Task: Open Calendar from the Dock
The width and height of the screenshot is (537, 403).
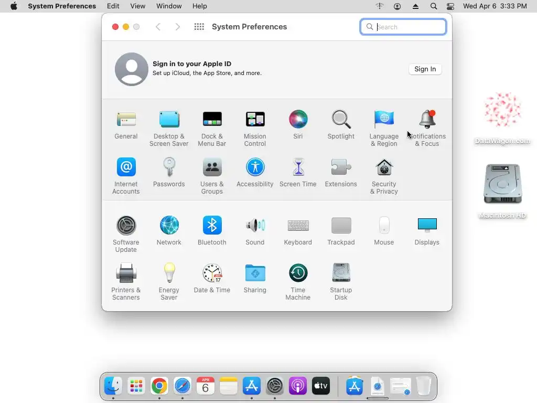Action: [x=206, y=386]
